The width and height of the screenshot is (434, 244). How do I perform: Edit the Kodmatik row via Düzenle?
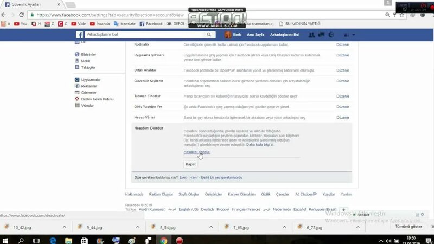[343, 44]
